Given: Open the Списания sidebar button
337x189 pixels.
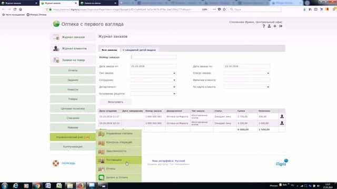Looking at the screenshot, I should pos(73,118).
